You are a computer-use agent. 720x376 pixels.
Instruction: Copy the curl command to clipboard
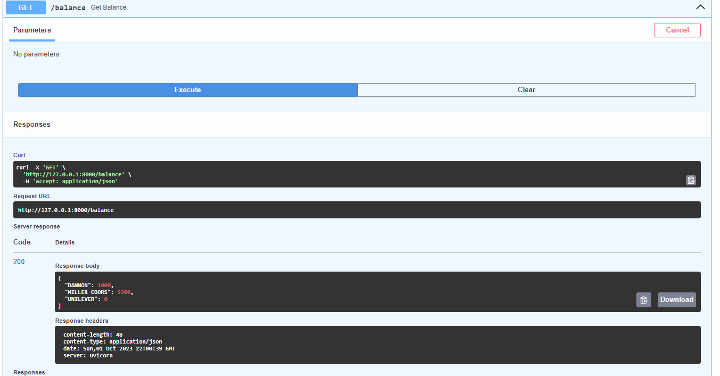point(691,180)
